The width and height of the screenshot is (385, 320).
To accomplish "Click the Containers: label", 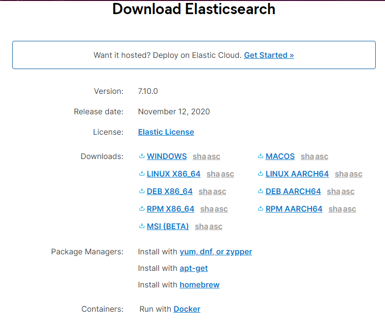I will tap(103, 309).
